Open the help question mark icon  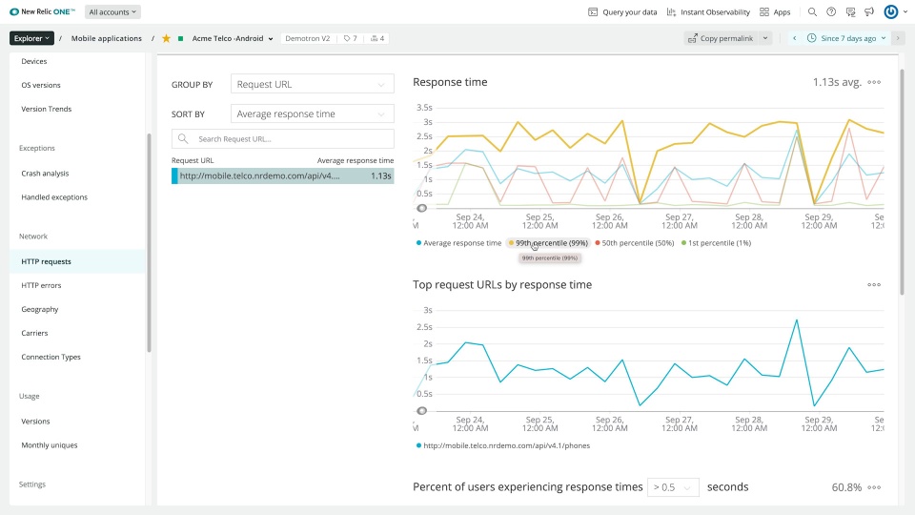pyautogui.click(x=831, y=11)
